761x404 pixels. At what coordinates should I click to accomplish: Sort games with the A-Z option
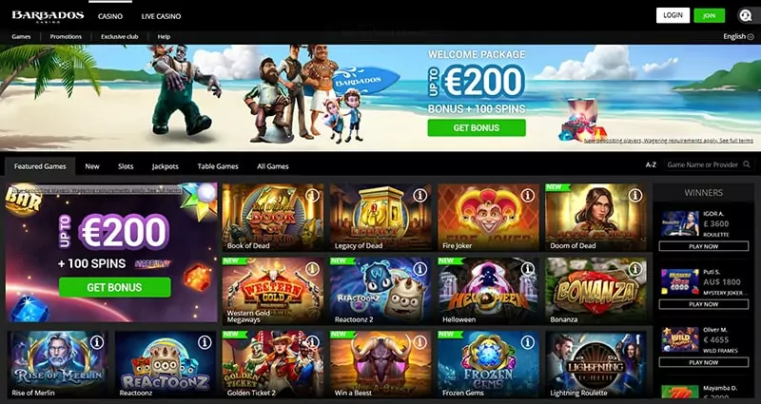click(651, 164)
